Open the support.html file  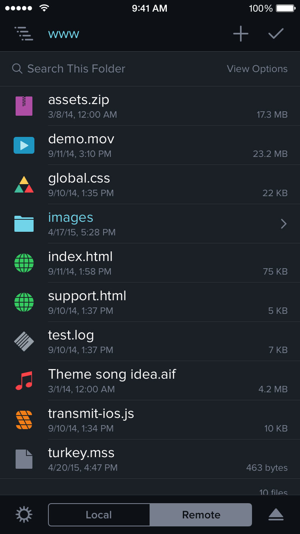coord(87,296)
